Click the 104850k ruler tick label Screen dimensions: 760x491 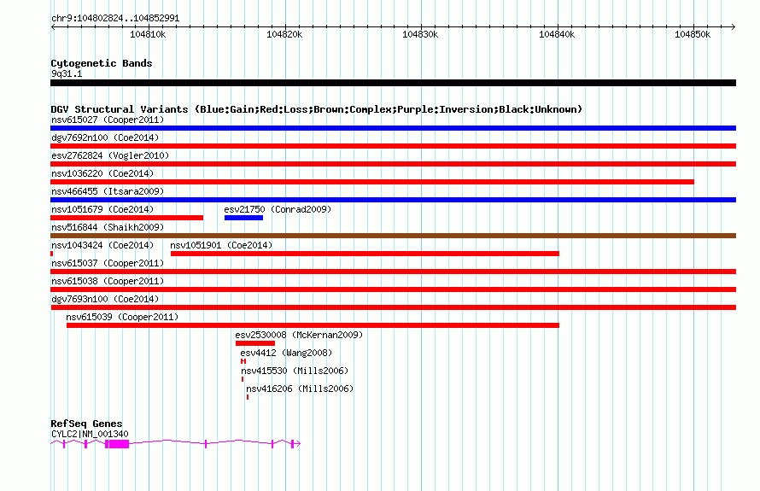(x=693, y=34)
